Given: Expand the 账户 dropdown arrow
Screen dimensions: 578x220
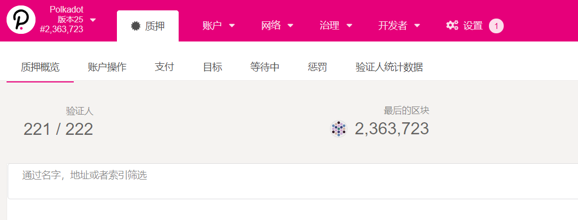Looking at the screenshot, I should pyautogui.click(x=232, y=26).
